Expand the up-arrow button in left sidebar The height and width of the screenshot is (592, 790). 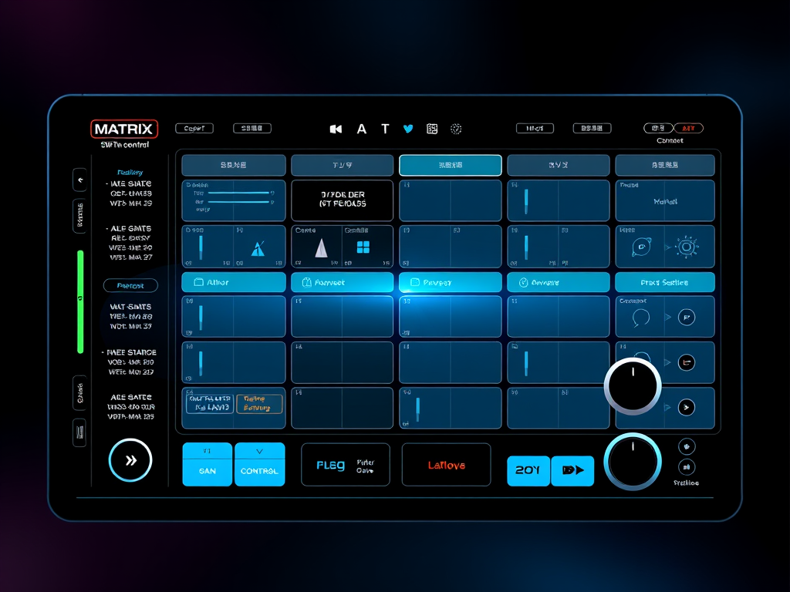79,180
